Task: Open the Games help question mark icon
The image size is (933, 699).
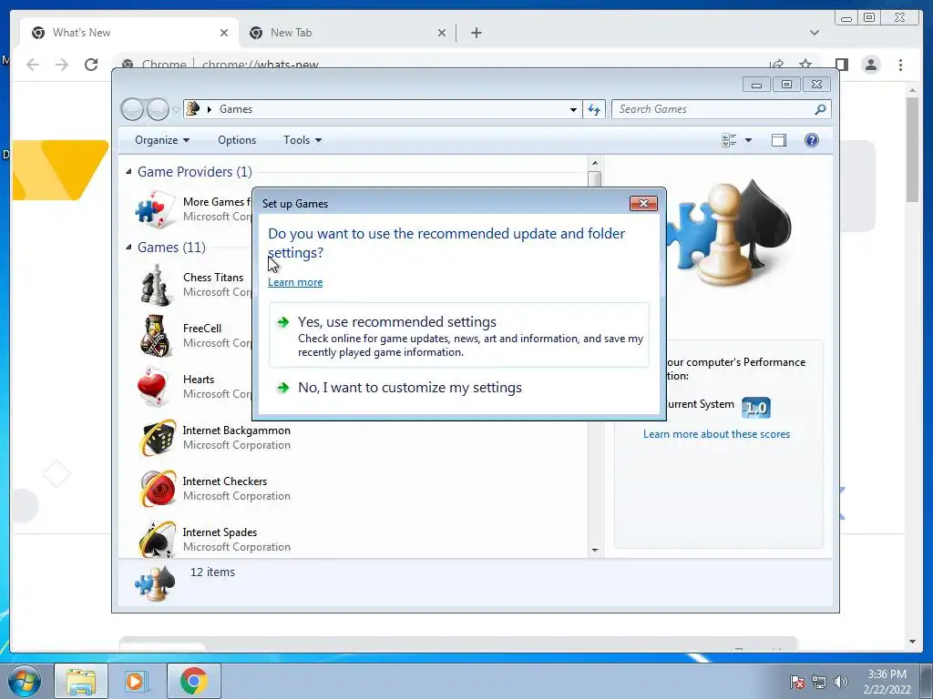Action: 811,140
